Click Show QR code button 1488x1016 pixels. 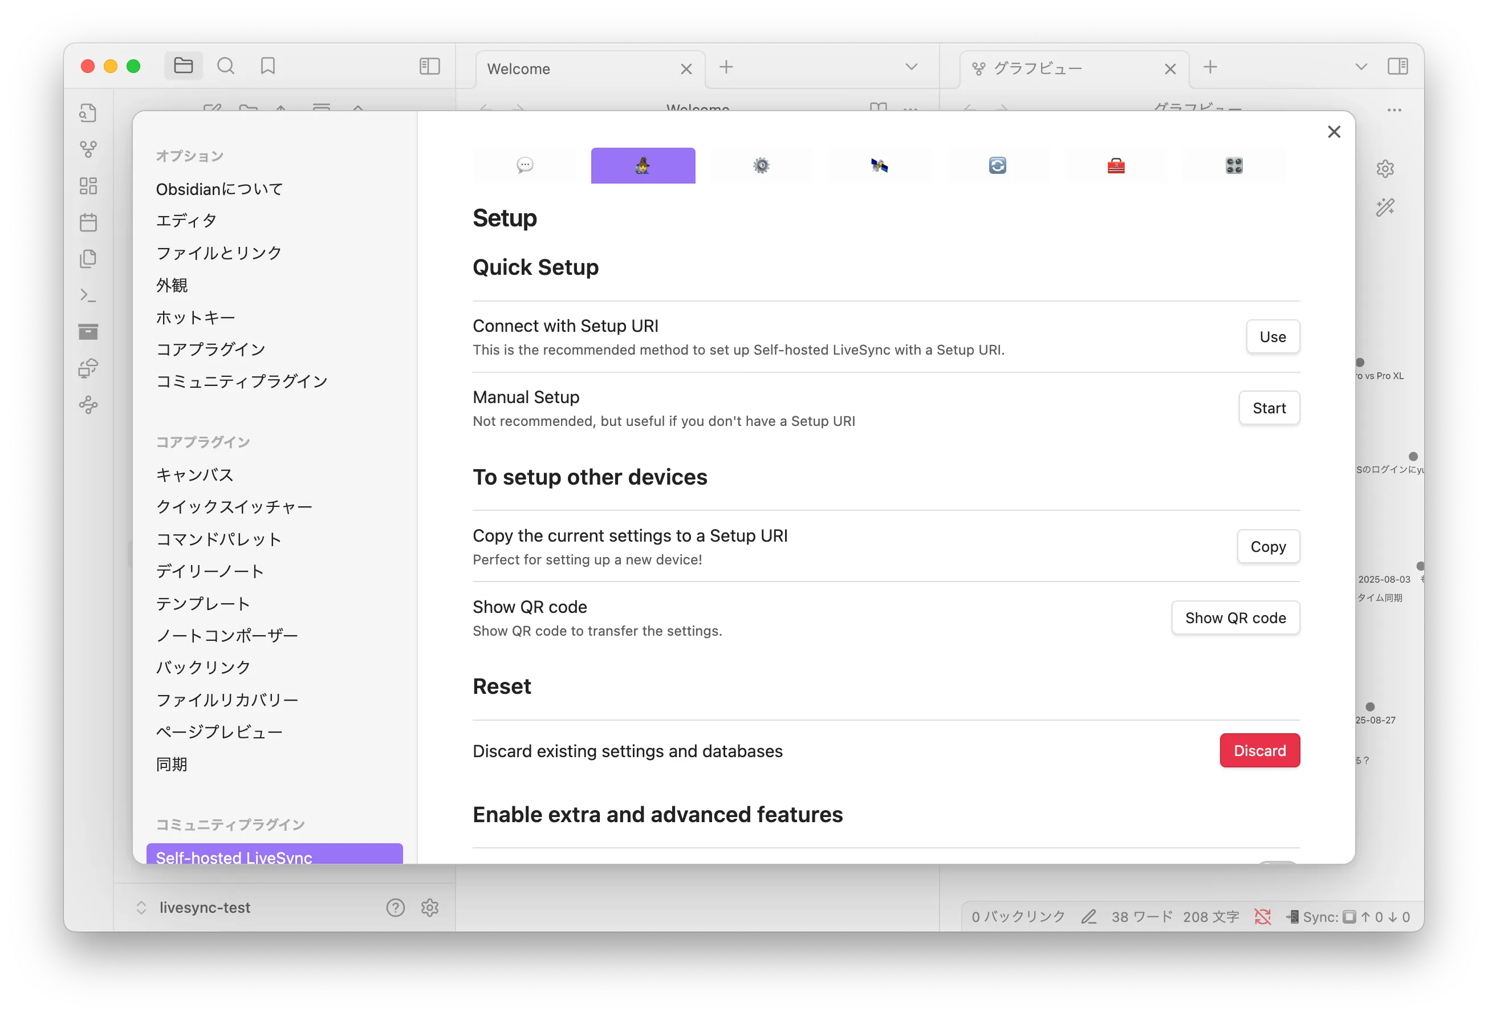pos(1234,617)
